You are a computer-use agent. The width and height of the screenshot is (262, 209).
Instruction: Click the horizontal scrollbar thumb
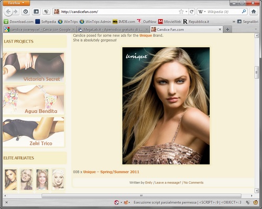(141, 195)
